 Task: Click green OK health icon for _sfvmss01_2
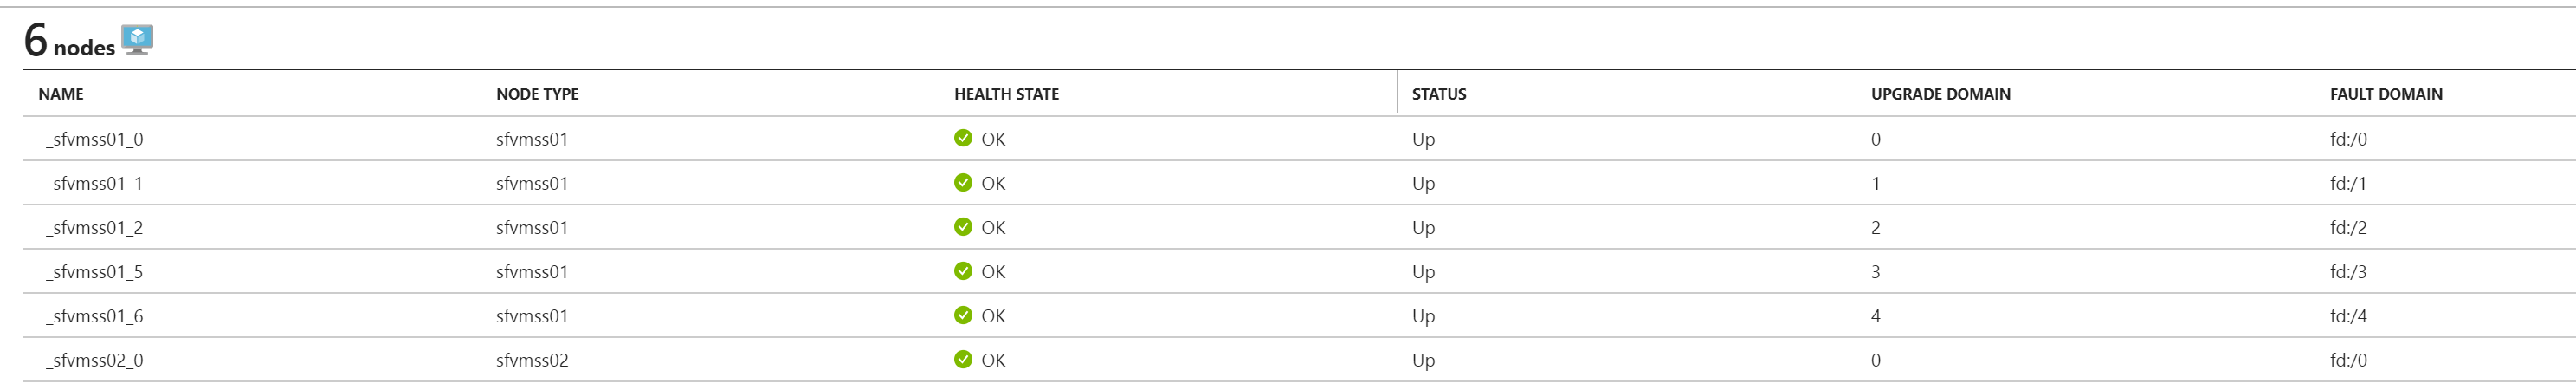963,226
